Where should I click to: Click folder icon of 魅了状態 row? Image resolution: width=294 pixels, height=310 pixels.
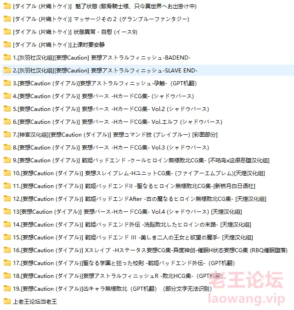(7, 6)
